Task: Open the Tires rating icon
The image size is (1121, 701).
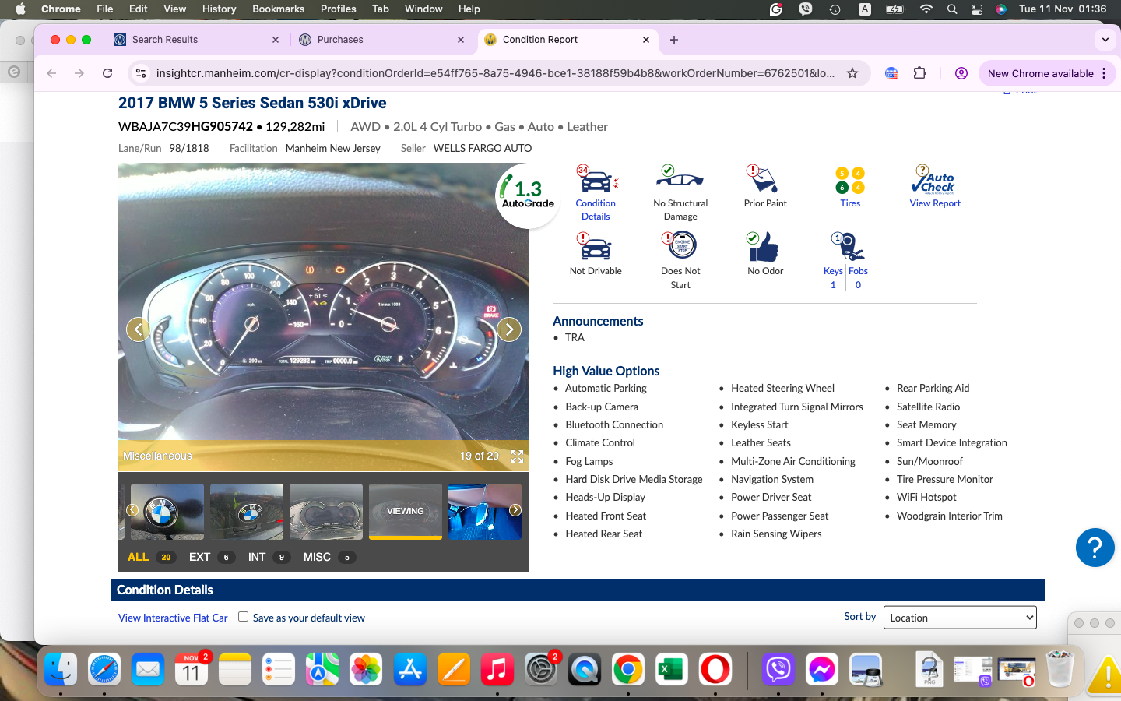Action: (850, 181)
